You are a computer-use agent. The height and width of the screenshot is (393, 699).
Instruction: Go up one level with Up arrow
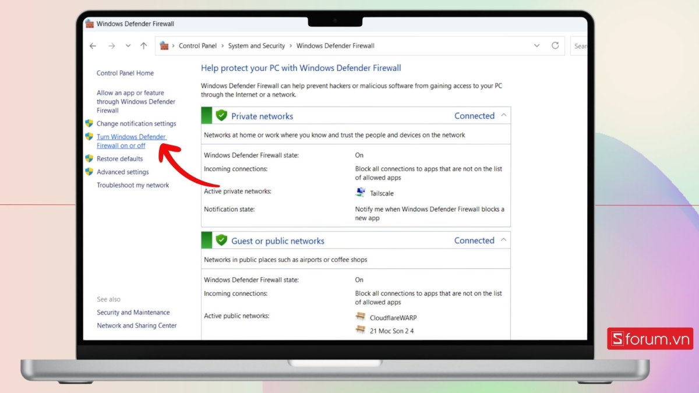144,46
